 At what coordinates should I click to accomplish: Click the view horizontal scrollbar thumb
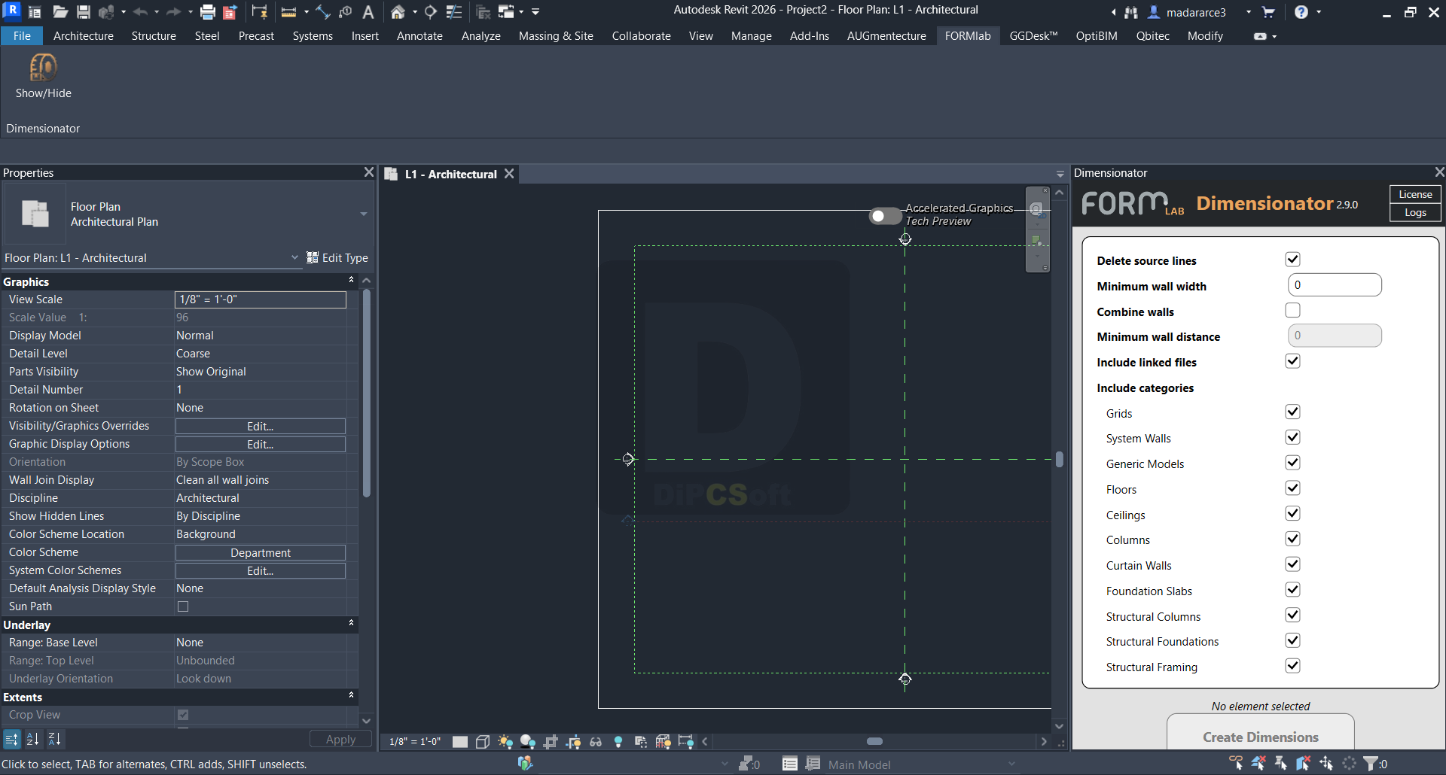[x=874, y=741]
